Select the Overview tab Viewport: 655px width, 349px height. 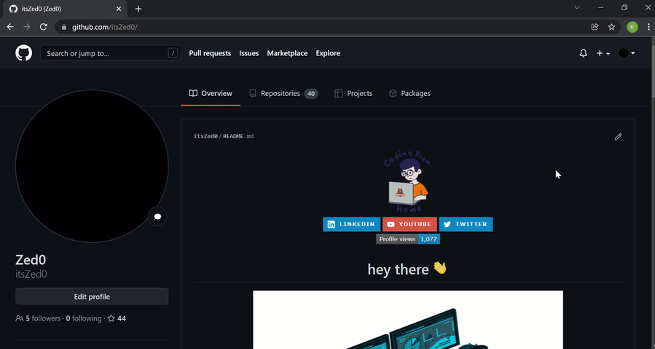tap(211, 93)
